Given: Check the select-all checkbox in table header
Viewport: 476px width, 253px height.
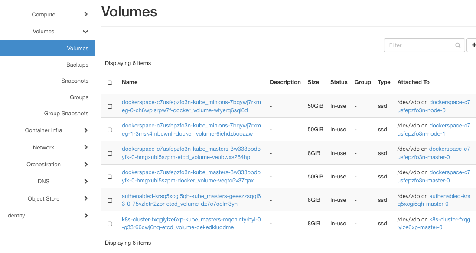Looking at the screenshot, I should [x=110, y=82].
